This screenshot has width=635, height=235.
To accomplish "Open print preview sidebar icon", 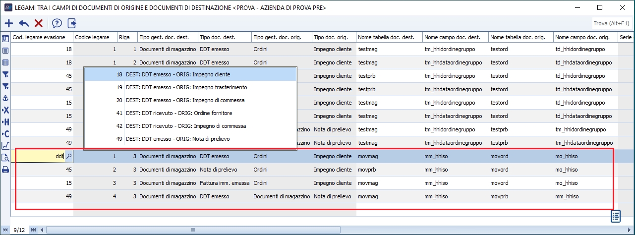I will pyautogui.click(x=5, y=158).
